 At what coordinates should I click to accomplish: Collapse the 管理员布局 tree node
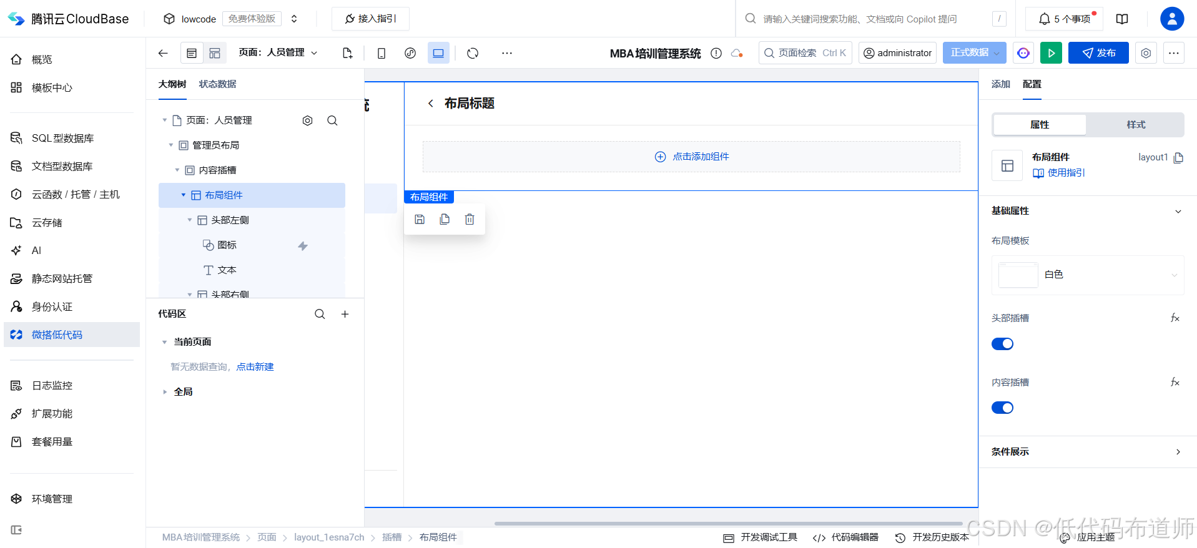pos(171,145)
